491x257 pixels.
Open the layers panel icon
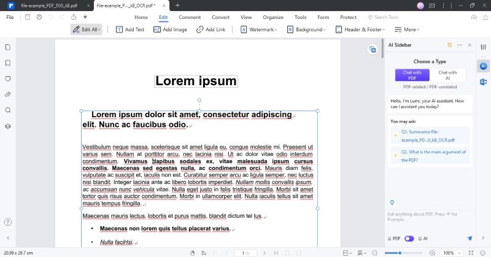[8, 126]
